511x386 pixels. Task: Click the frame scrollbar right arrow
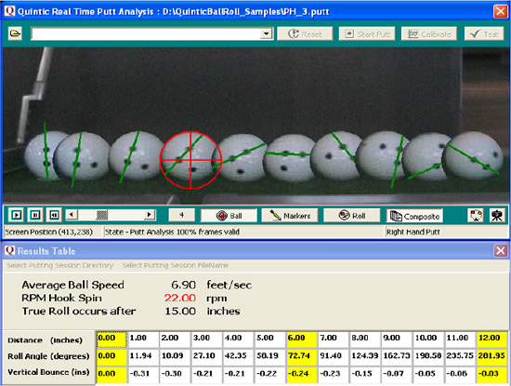(x=150, y=215)
